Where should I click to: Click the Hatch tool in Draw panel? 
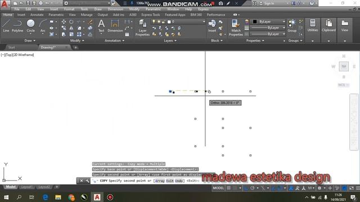(52, 34)
